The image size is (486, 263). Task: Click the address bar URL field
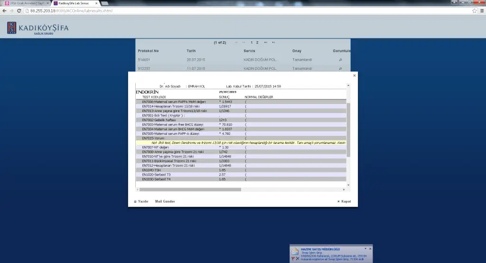coord(248,10)
